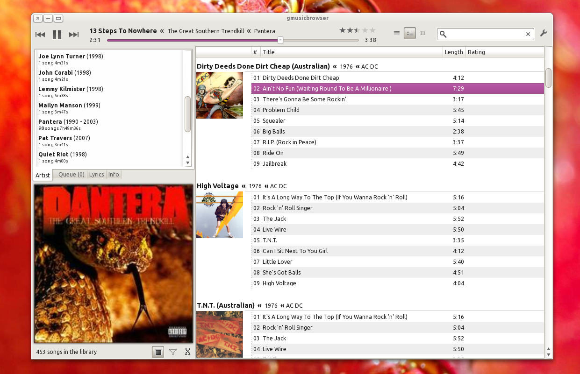Toggle the playing-song follow button
580x374 pixels.
[x=158, y=352]
